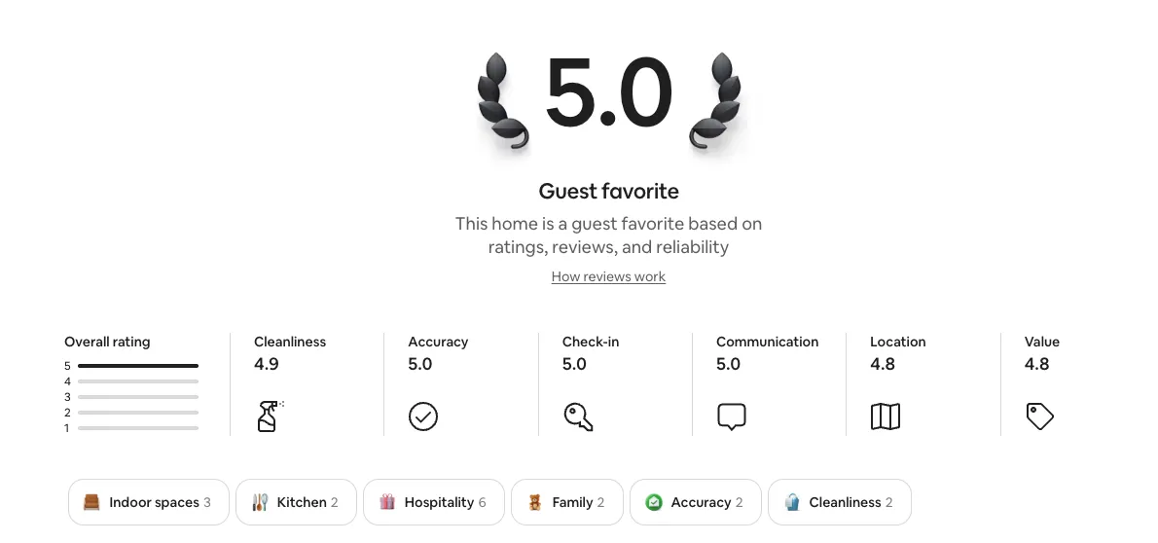Select the Cleanliness tag chip

tap(840, 502)
